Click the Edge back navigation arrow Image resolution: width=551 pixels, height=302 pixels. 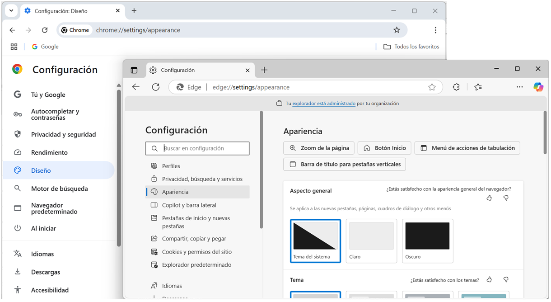coord(135,87)
